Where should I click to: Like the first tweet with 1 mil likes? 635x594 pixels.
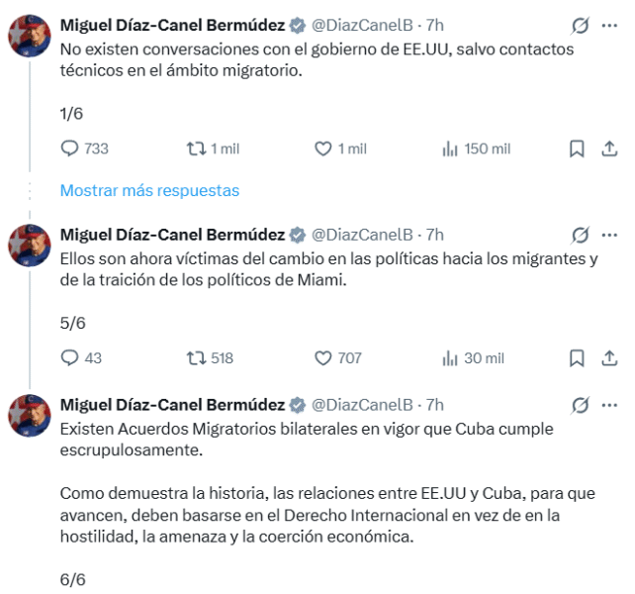click(x=323, y=148)
